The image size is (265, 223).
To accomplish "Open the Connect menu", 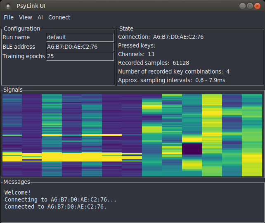I will pyautogui.click(x=59, y=17).
